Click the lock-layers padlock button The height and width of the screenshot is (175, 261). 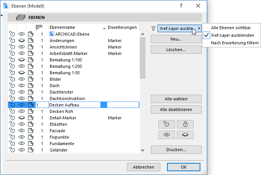pos(185,124)
